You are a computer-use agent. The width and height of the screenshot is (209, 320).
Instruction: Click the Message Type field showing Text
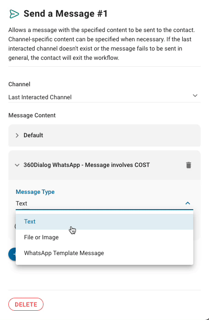click(x=104, y=204)
